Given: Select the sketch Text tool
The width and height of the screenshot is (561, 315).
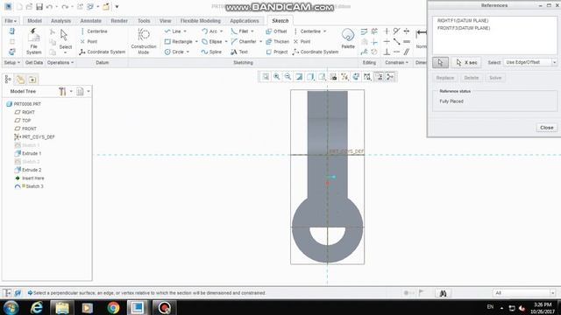Looking at the screenshot, I should pos(239,52).
